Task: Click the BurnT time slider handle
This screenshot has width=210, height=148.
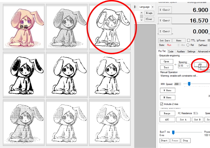Action: (x=173, y=132)
